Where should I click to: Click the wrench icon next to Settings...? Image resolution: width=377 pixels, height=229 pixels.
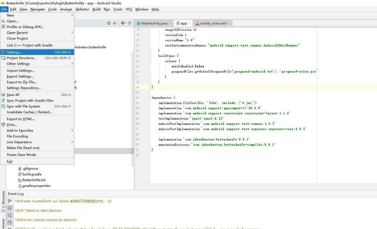point(3,52)
